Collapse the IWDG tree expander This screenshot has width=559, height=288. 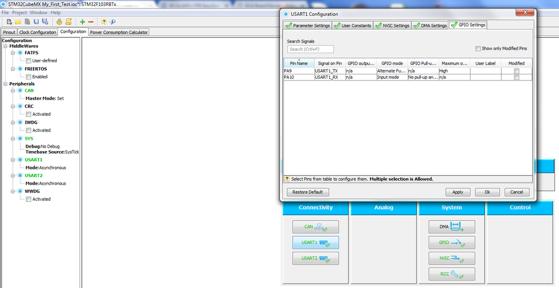click(x=13, y=122)
